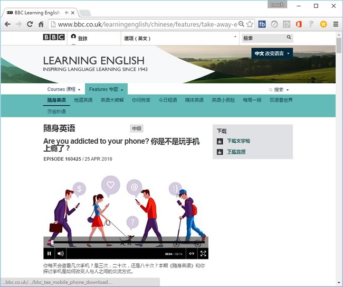
Task: Click the browser forward arrow
Action: pyautogui.click(x=19, y=24)
